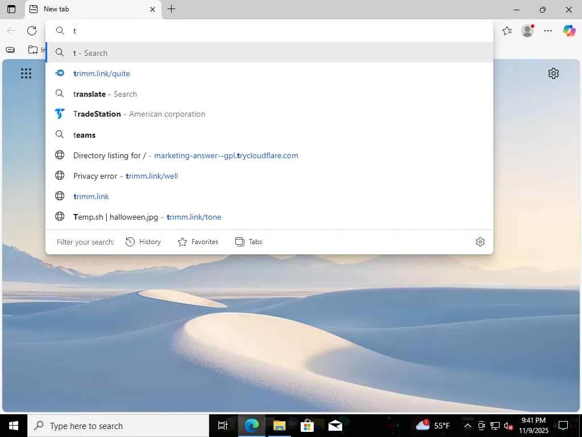Close the New tab tab
Viewport: 582px width, 437px height.
(x=152, y=9)
